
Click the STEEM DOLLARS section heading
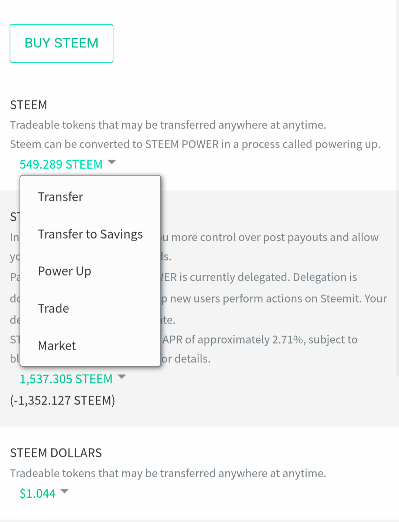click(56, 453)
